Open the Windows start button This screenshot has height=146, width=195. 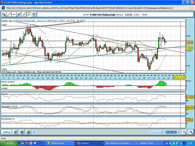point(9,143)
